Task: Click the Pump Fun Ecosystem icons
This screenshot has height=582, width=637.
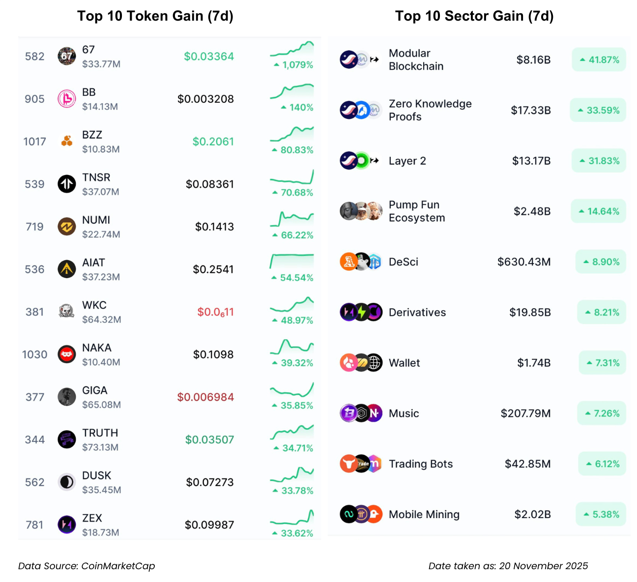Action: click(361, 211)
